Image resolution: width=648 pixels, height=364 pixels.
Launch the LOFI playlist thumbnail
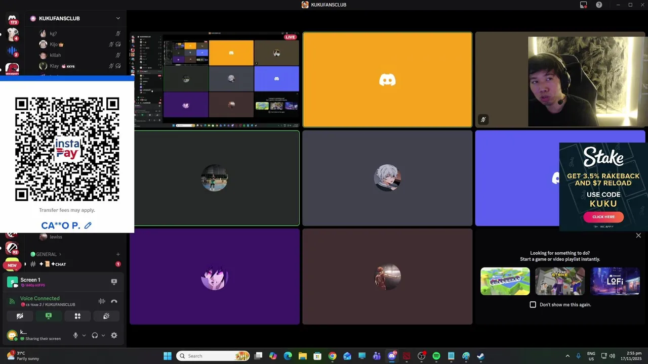(x=615, y=281)
